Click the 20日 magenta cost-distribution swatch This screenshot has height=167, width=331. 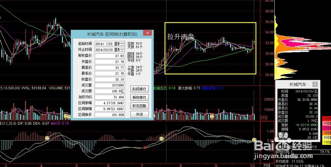[326, 128]
